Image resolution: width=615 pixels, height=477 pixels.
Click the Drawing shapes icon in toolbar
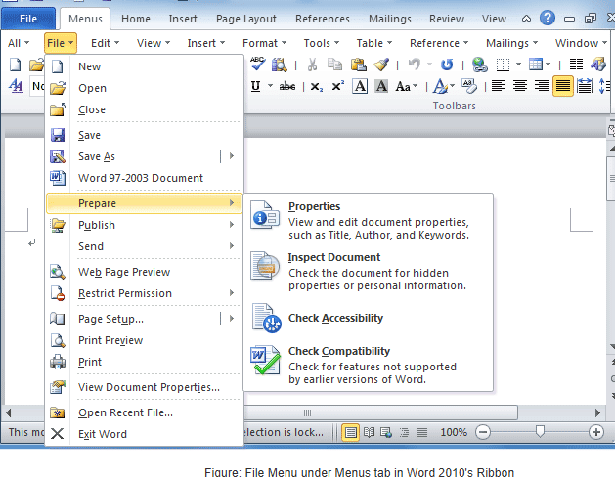598,65
